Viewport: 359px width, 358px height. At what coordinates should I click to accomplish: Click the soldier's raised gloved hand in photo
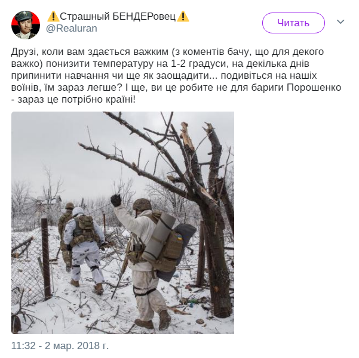[x=116, y=200]
